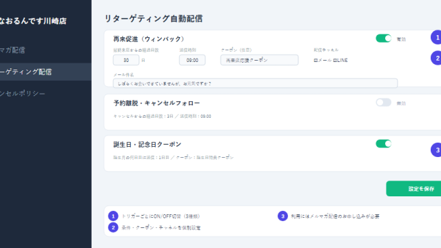
Task: Click the cancel follow summary line with 09:00
Action: click(162, 116)
